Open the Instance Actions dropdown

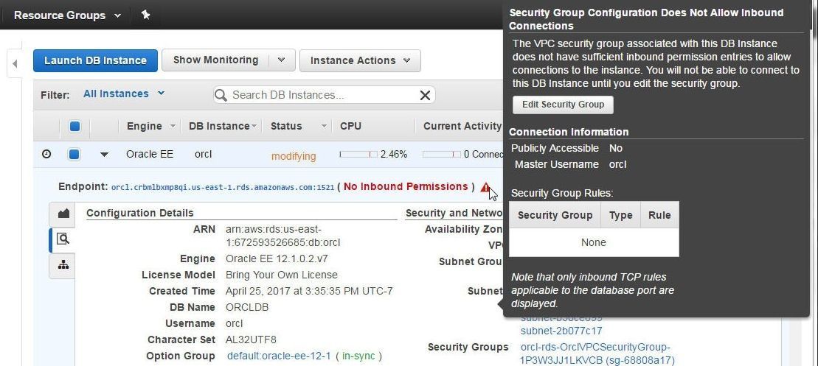(x=360, y=60)
